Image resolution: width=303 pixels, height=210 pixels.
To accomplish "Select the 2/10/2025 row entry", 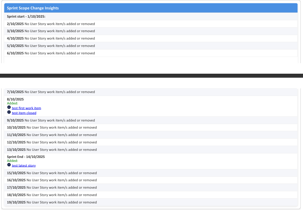I will pyautogui.click(x=51, y=24).
